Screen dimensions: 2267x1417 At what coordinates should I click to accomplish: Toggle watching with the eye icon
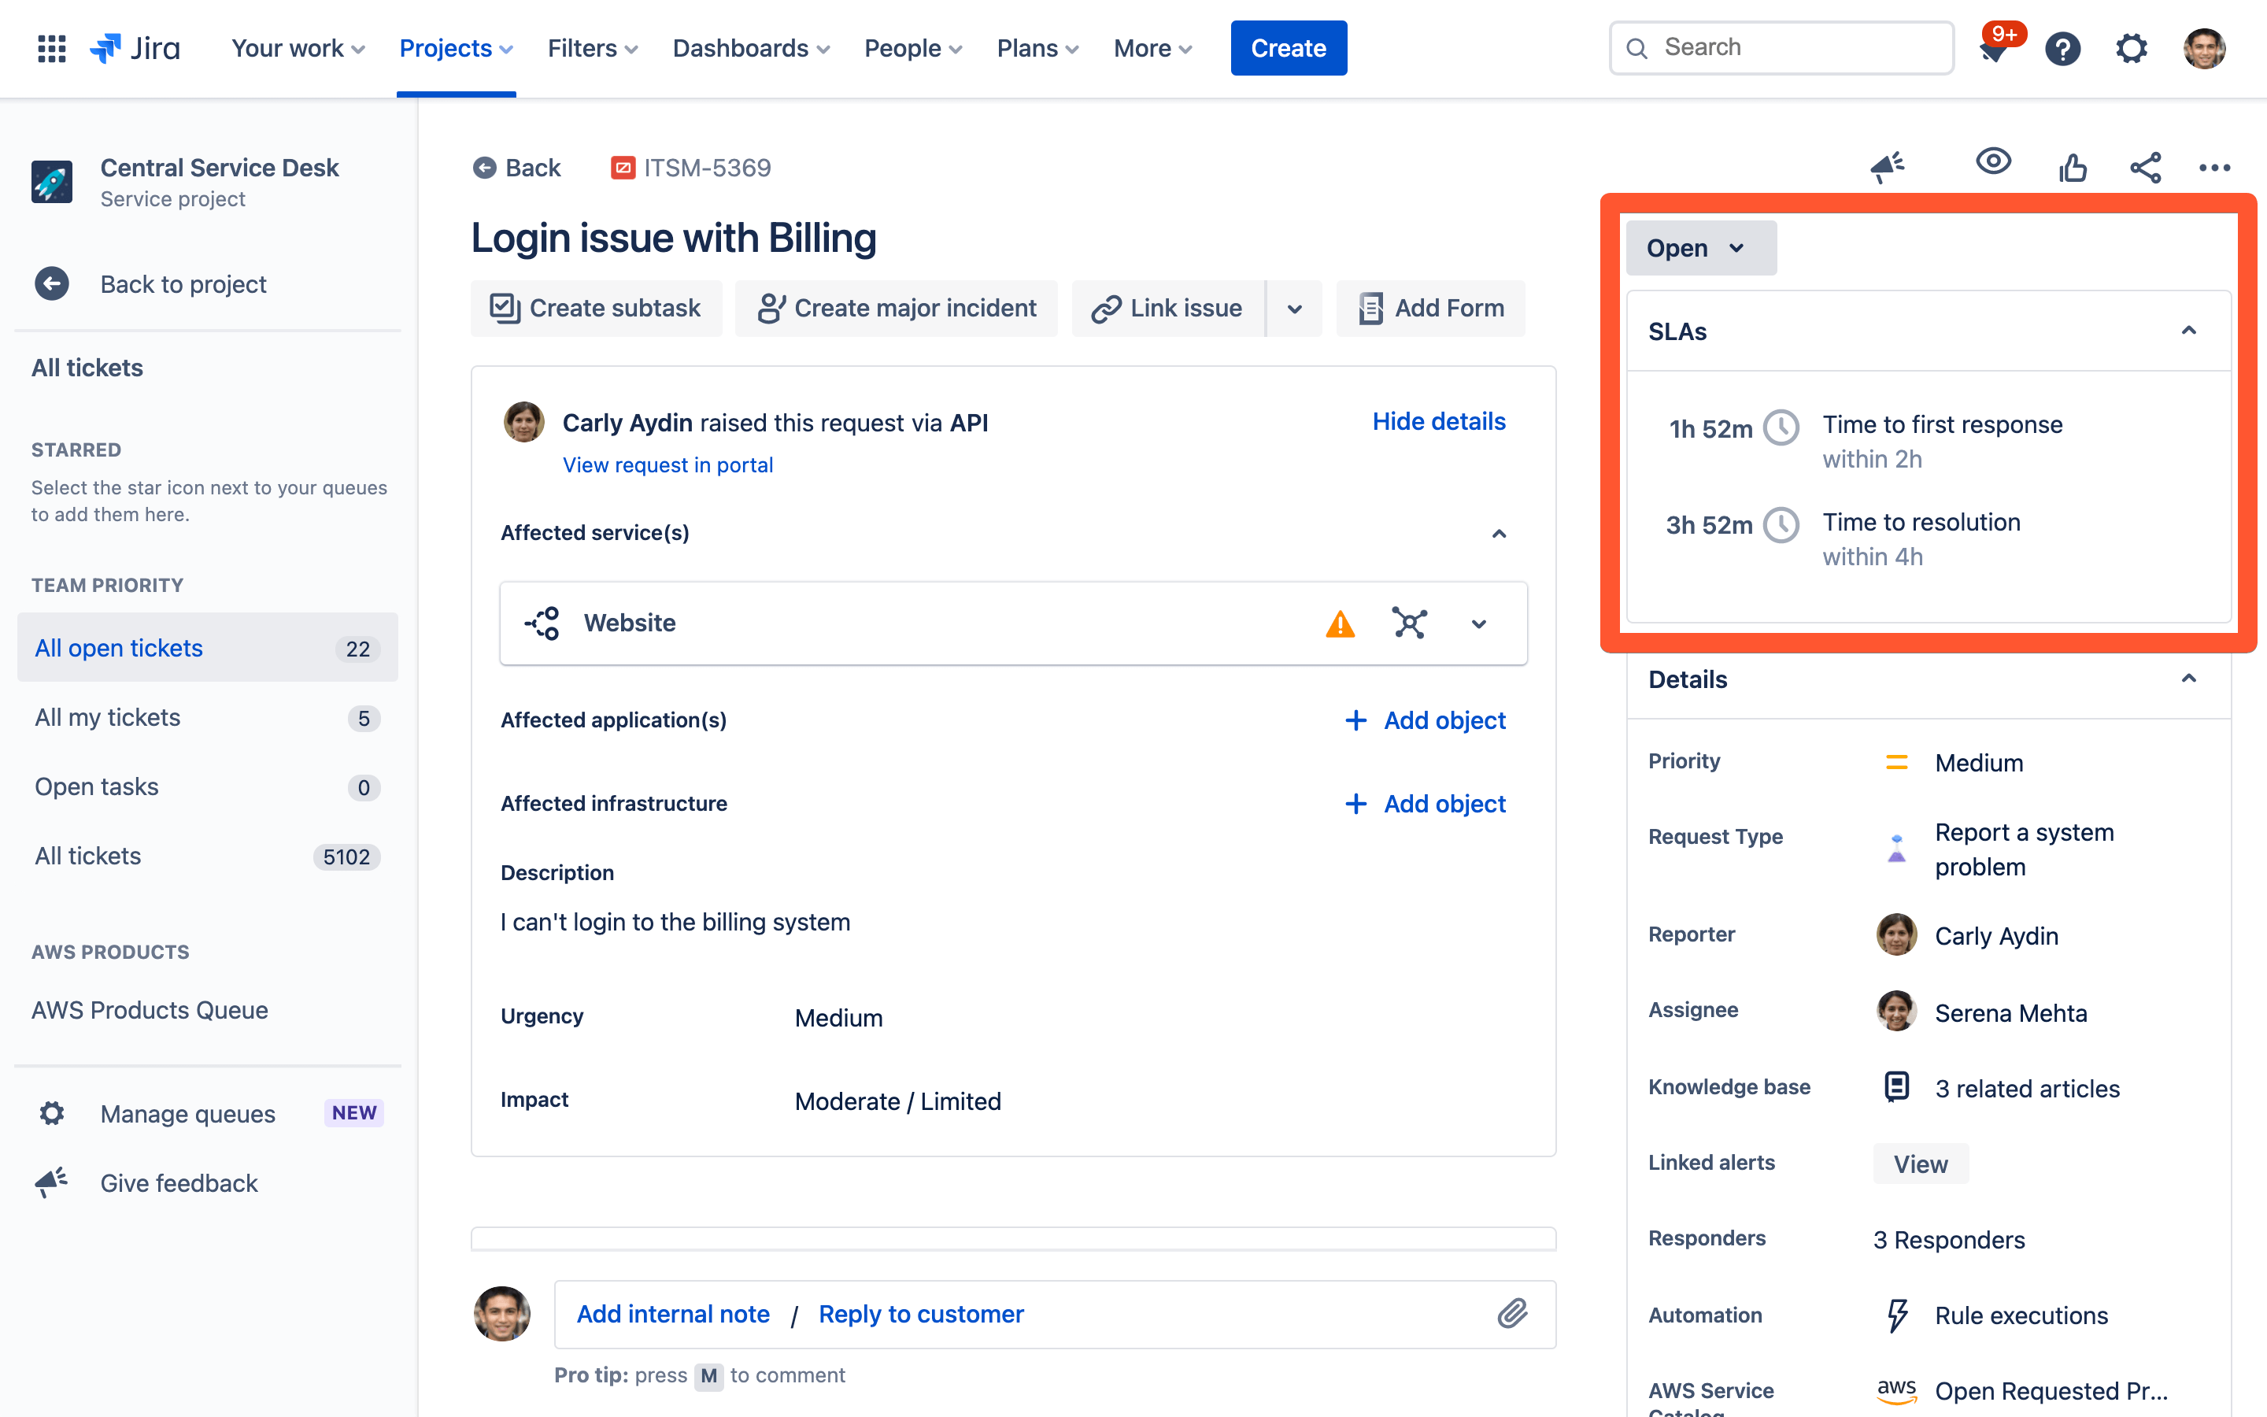(1995, 161)
